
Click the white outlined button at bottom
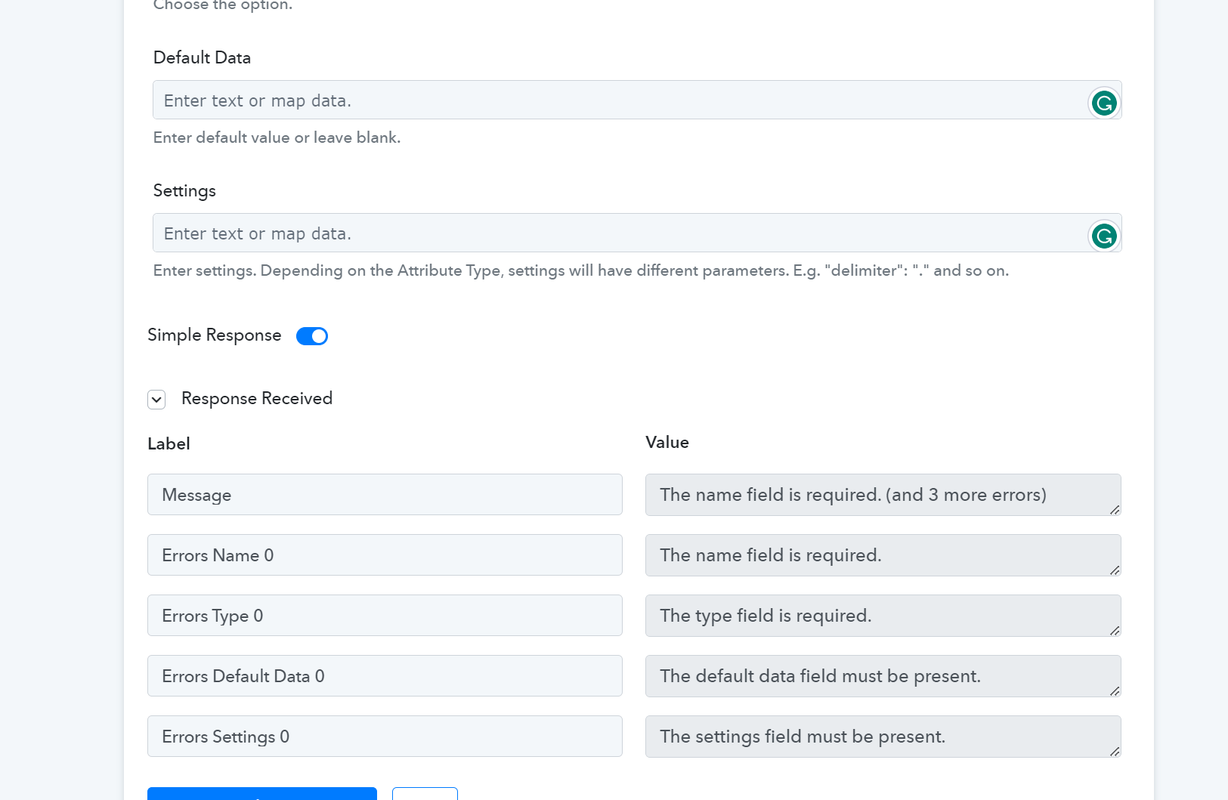tap(425, 794)
